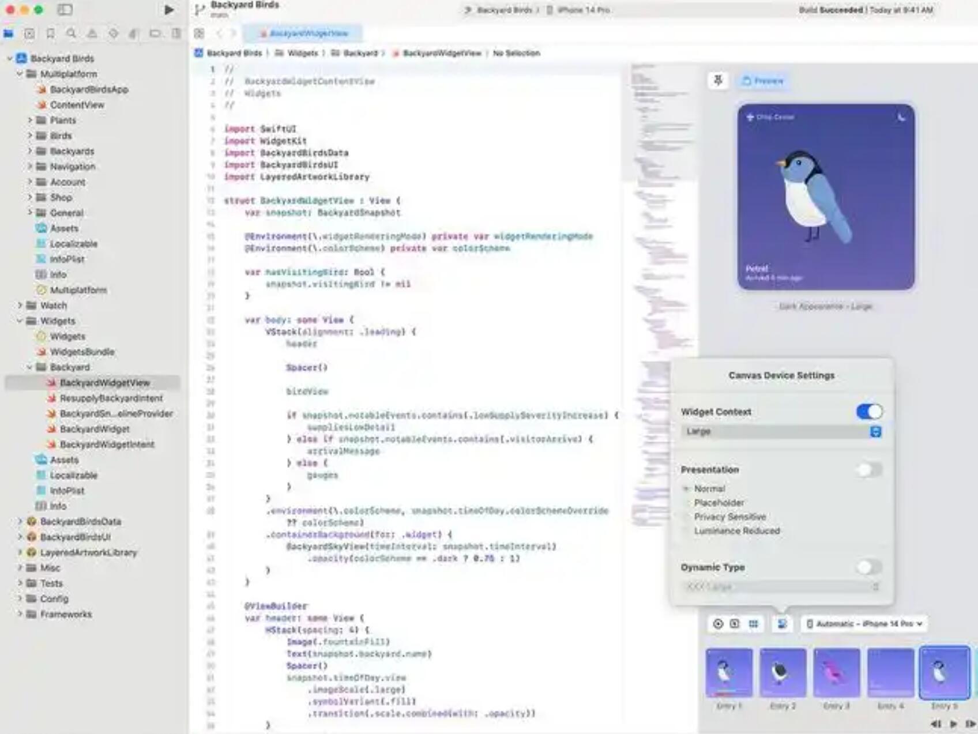This screenshot has width=978, height=734.
Task: Select the Entry 2 timeline thumbnail
Action: click(783, 673)
